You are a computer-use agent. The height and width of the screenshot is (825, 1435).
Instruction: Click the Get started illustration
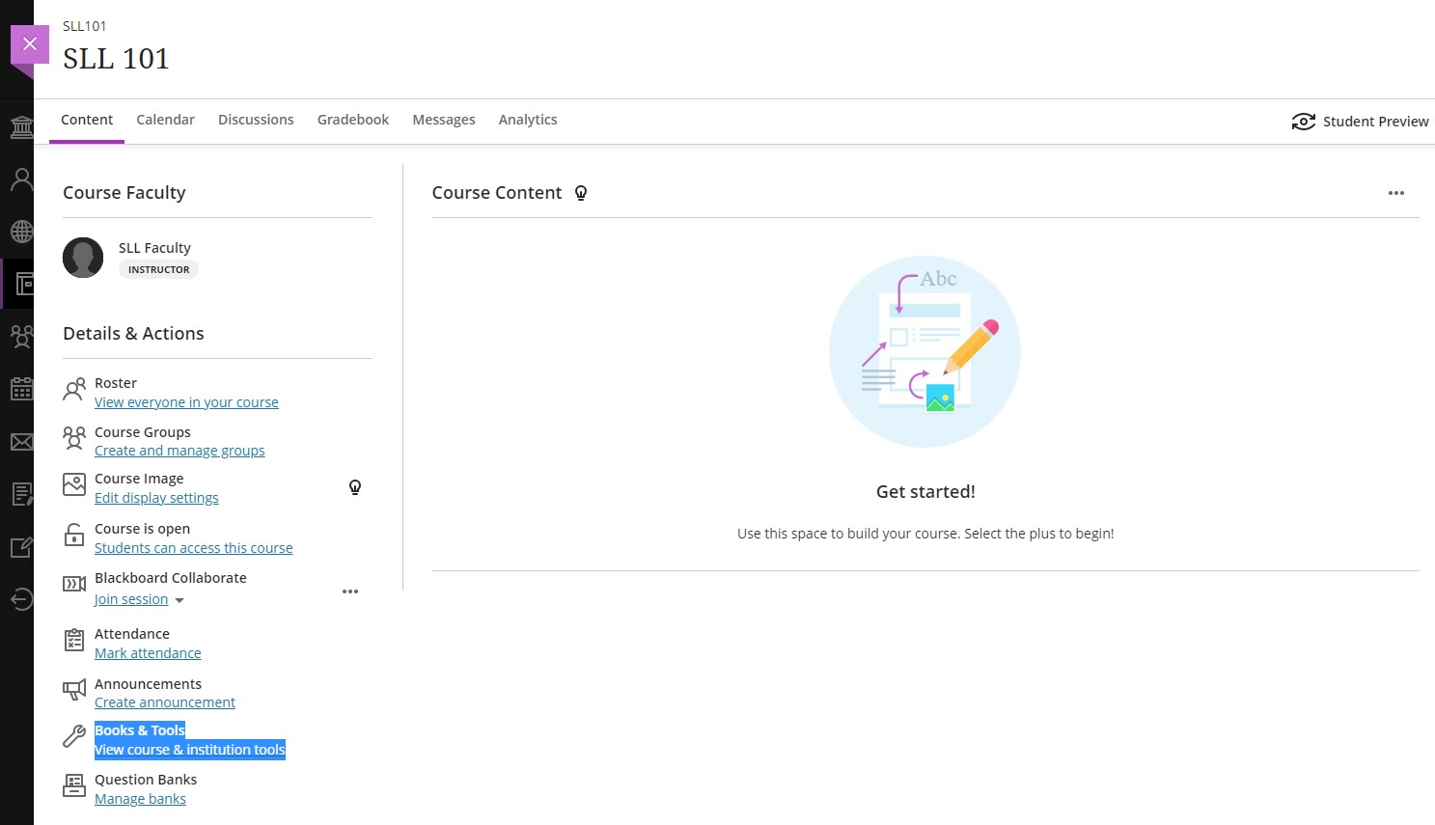924,351
